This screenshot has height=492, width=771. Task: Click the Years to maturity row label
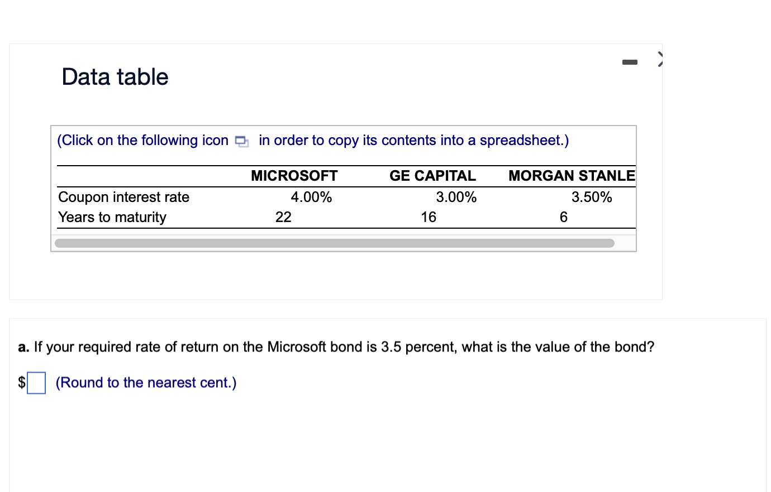click(112, 217)
